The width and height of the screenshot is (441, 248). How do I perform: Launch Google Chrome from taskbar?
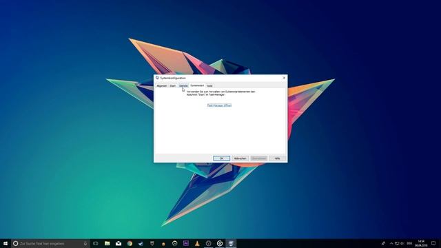tap(130, 243)
